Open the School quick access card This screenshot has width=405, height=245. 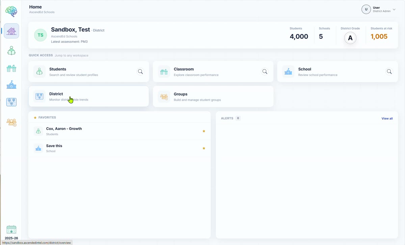point(337,72)
